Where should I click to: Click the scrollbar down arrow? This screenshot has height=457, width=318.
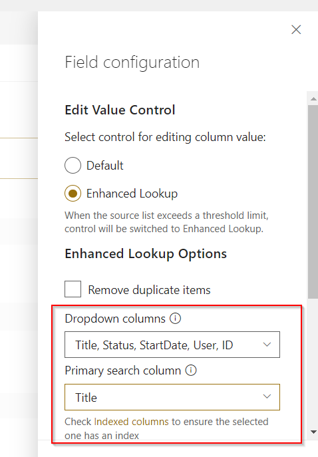[x=313, y=432]
